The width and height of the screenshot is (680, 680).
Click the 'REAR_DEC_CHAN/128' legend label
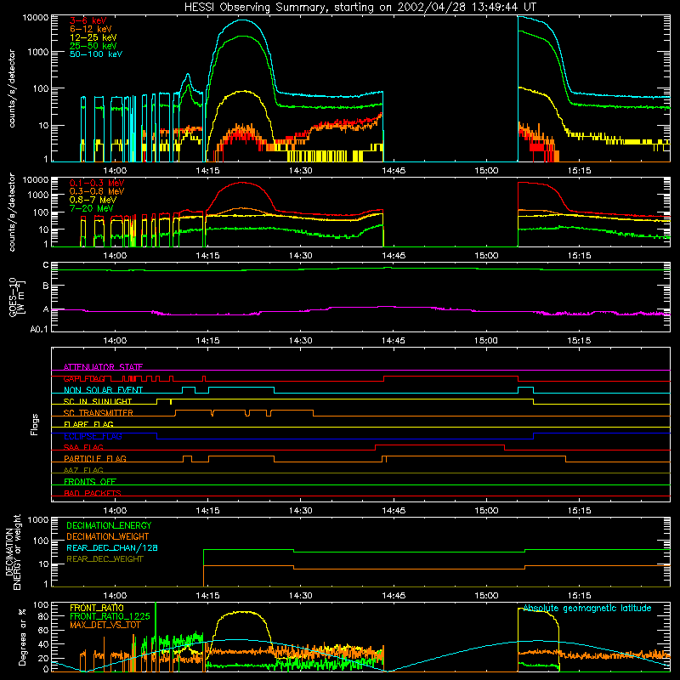point(112,547)
